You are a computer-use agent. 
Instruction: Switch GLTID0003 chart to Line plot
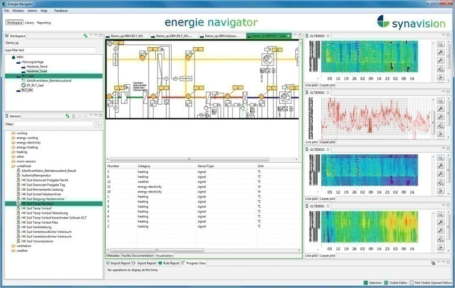(311, 85)
